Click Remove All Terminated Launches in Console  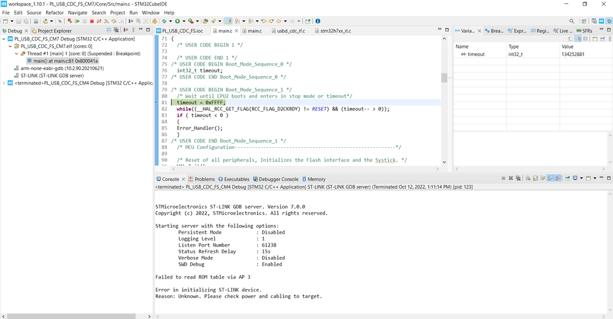518,179
